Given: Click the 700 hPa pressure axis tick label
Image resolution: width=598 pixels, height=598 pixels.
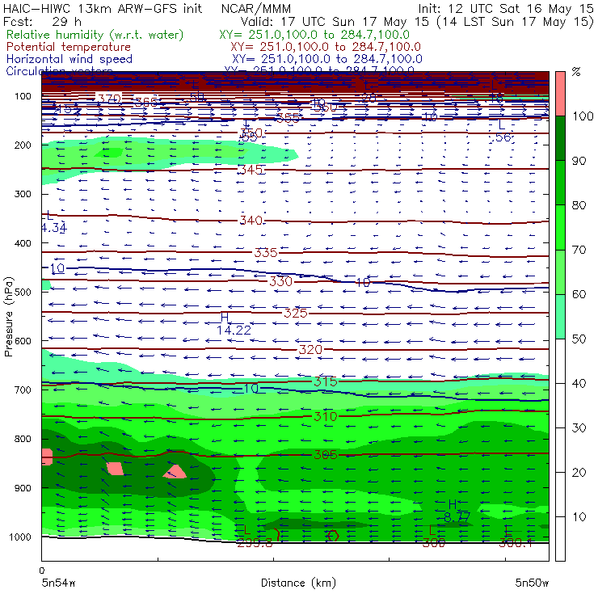Looking at the screenshot, I should (23, 390).
